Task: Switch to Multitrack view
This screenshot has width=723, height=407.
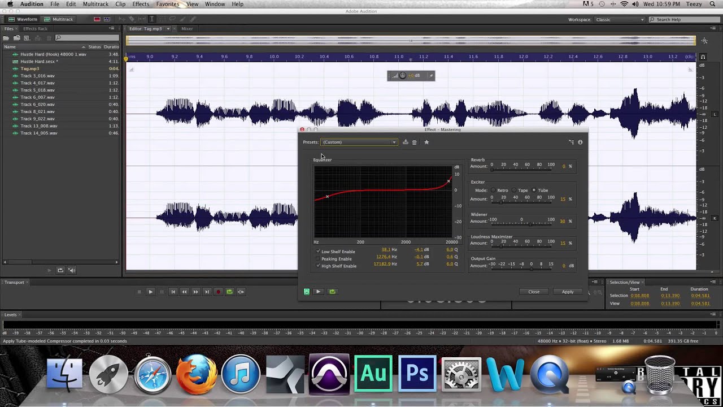Action: (x=58, y=19)
